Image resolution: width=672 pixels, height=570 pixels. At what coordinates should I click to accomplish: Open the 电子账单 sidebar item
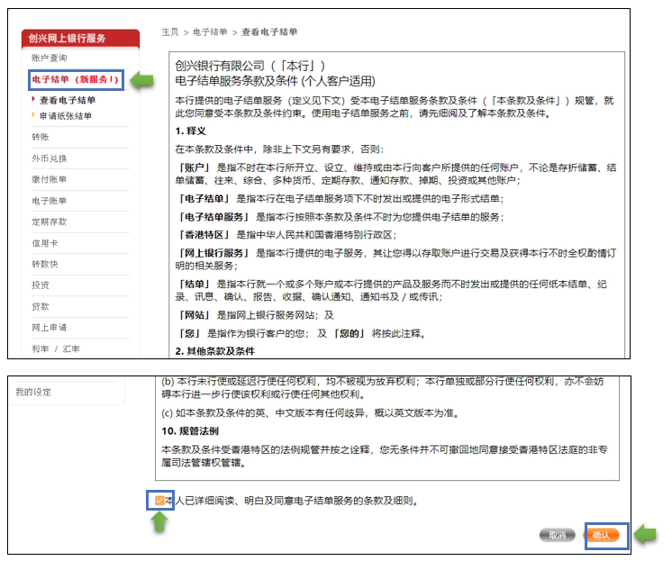(x=49, y=201)
